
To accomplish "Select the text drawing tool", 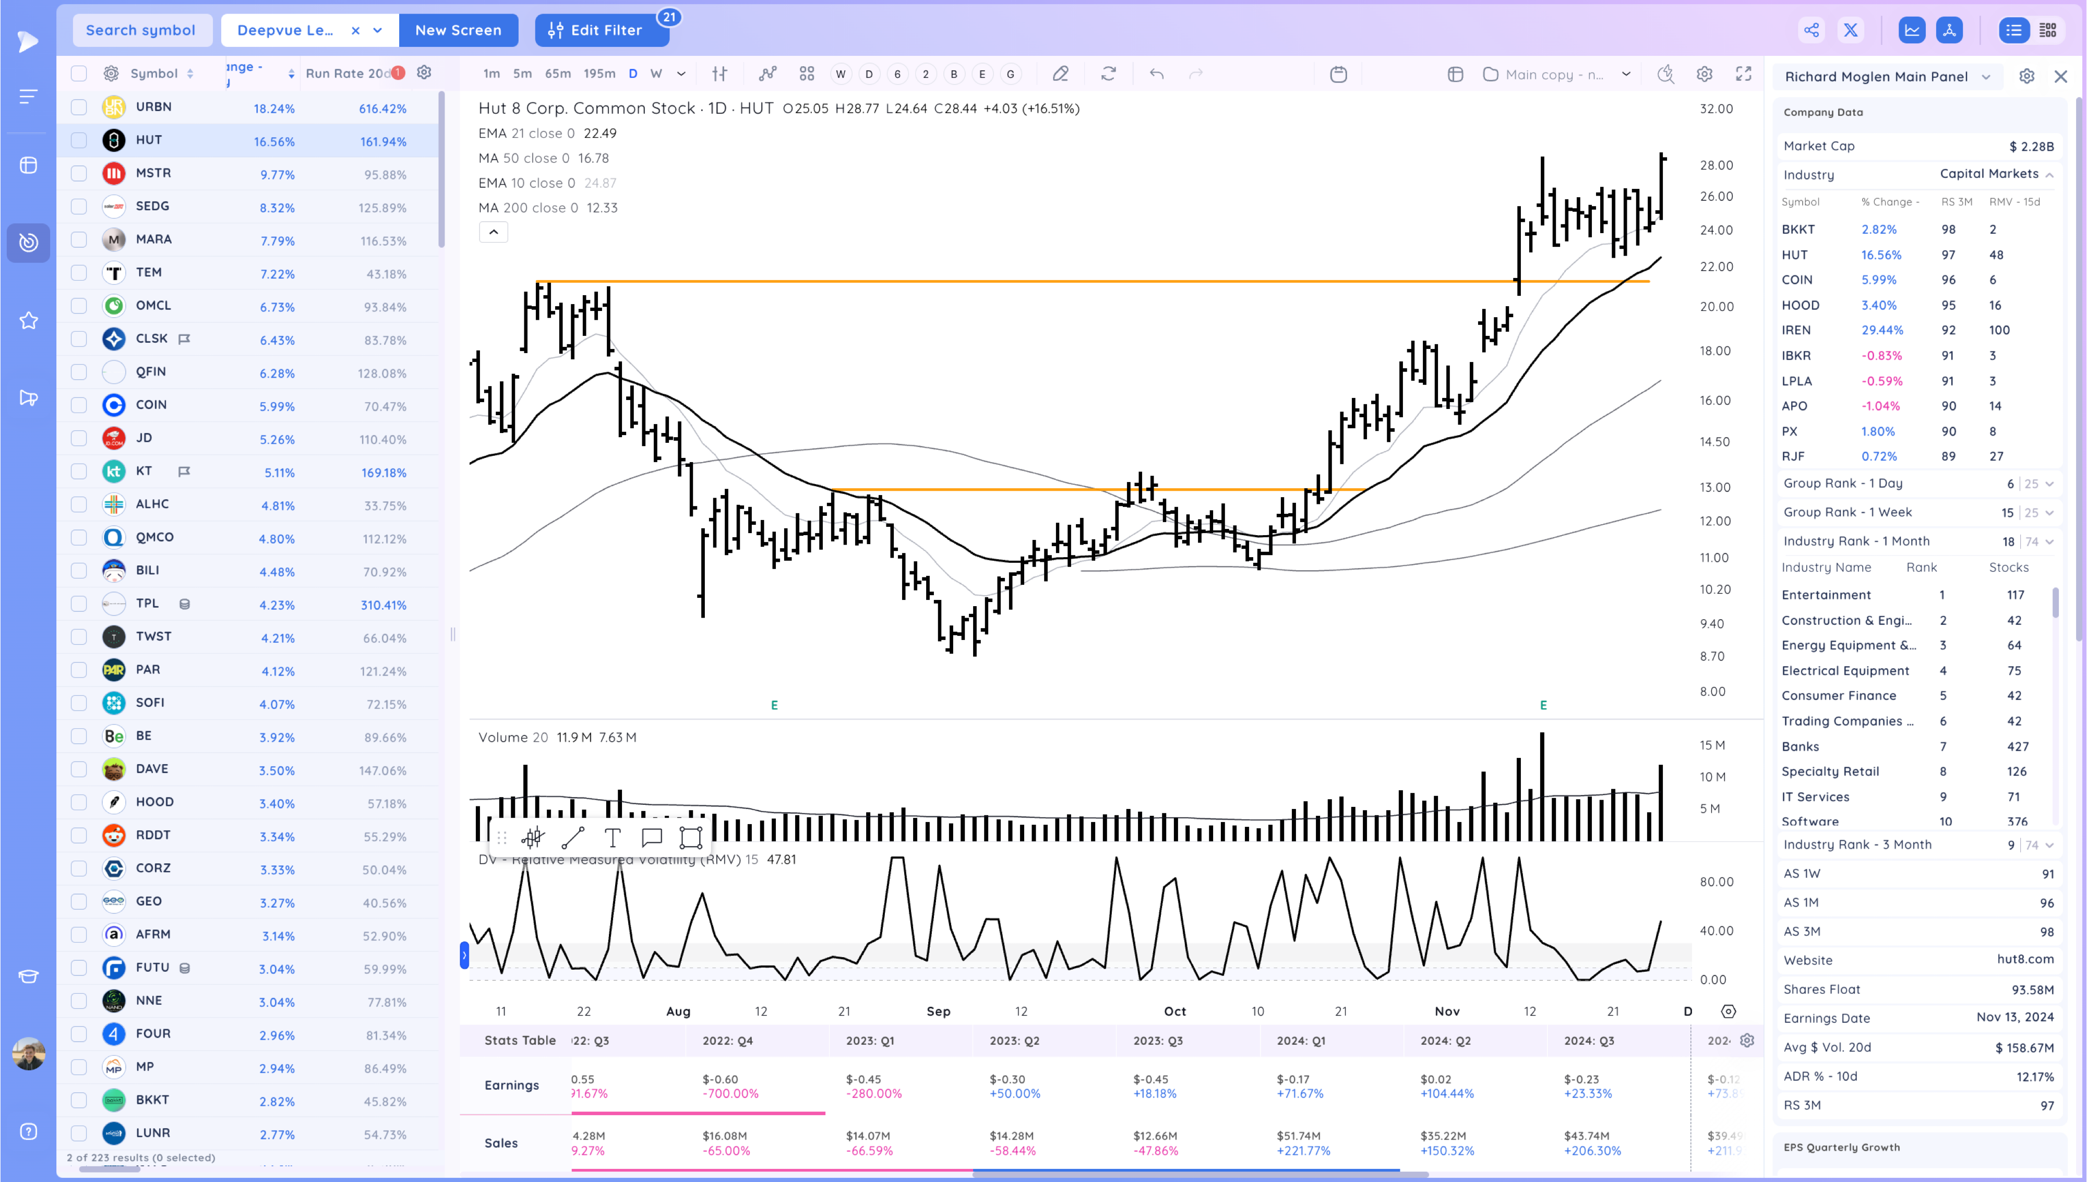I will (613, 837).
